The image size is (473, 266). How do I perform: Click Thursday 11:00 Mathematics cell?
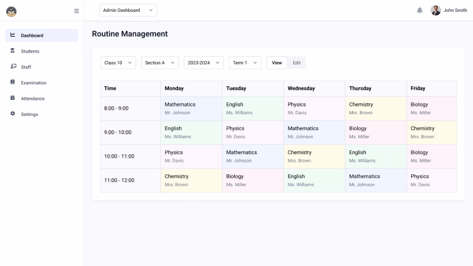click(x=376, y=180)
